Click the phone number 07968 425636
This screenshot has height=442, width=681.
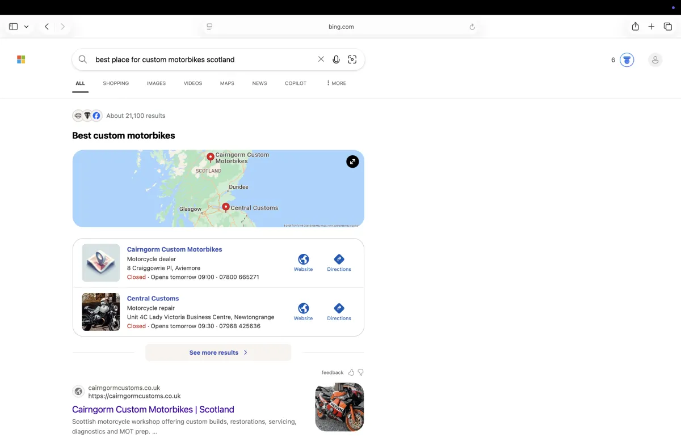point(239,326)
